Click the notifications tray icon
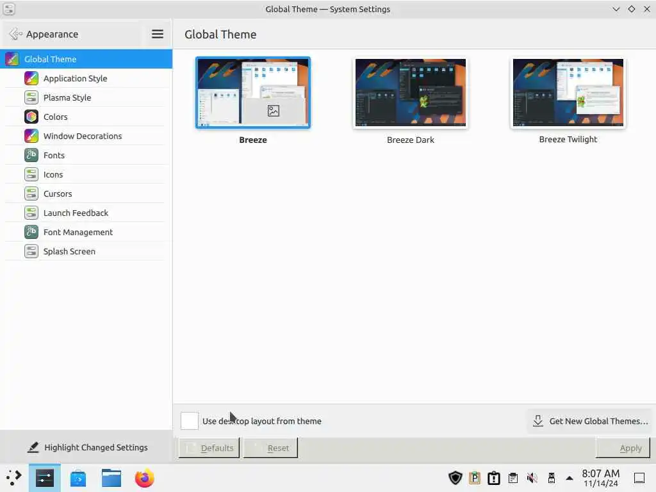656x492 pixels. pos(494,478)
